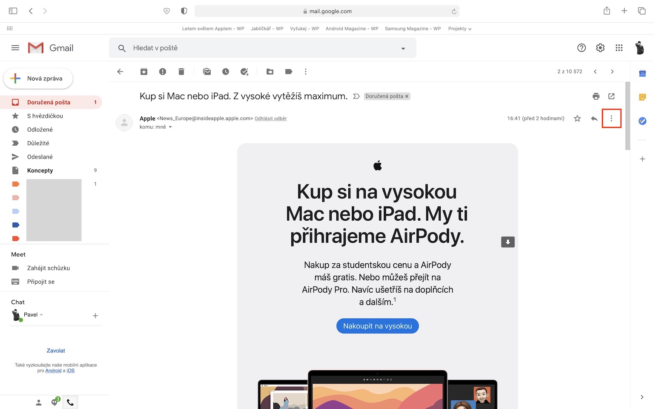Get add-ons with plus icon

(643, 159)
